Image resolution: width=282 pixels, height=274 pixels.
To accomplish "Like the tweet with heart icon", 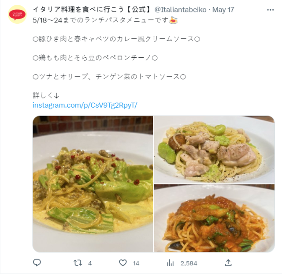I will coord(123,263).
